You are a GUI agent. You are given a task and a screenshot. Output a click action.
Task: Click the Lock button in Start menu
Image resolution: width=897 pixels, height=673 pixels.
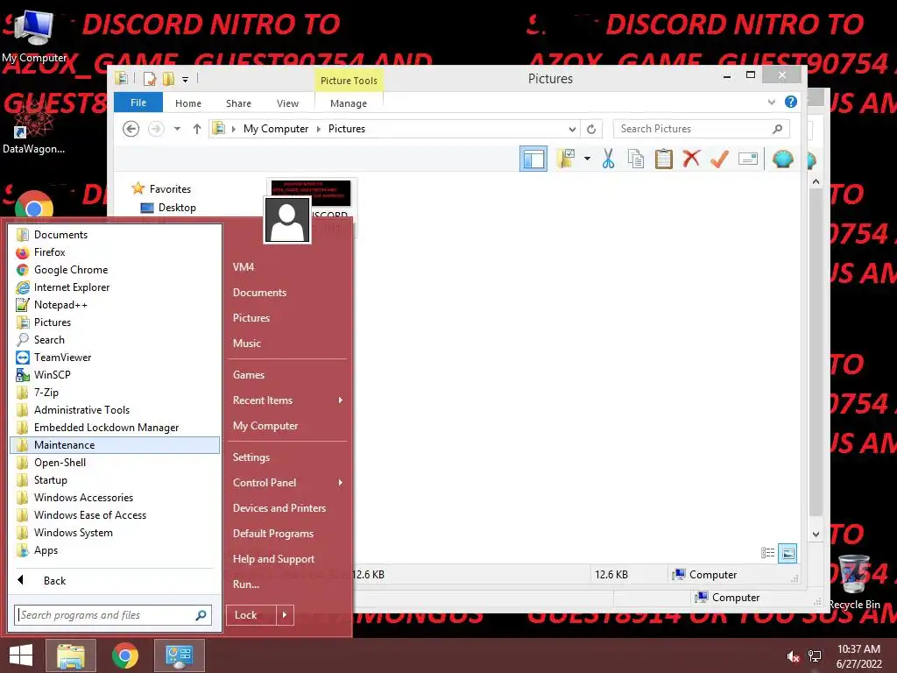(251, 615)
